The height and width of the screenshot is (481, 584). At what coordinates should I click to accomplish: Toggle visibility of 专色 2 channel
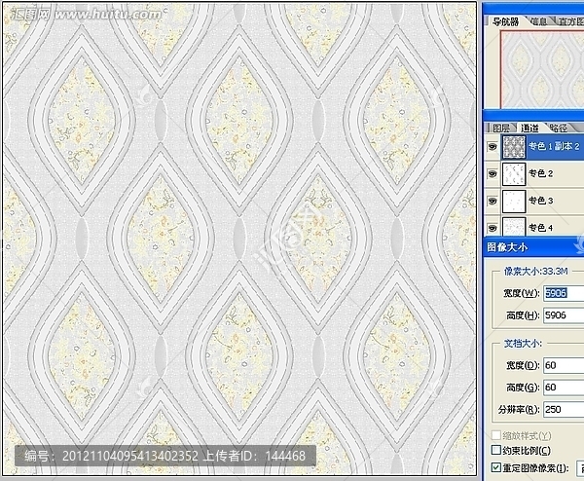tap(493, 173)
